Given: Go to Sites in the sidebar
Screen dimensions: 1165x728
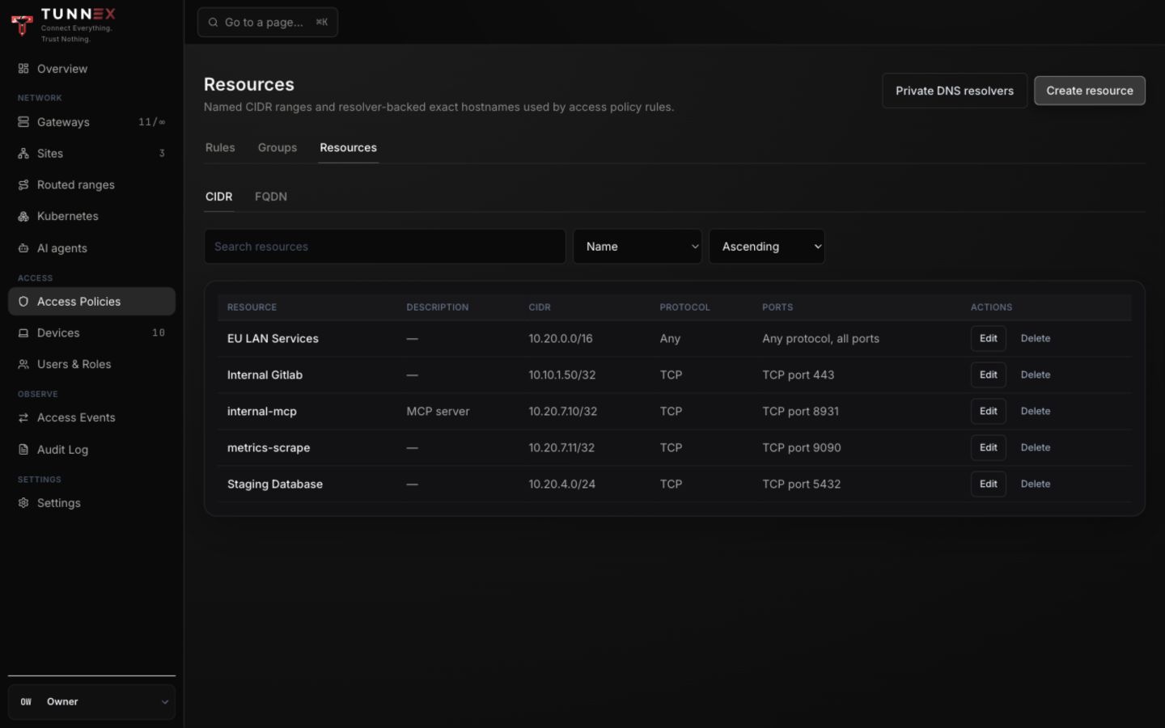Looking at the screenshot, I should pos(91,154).
